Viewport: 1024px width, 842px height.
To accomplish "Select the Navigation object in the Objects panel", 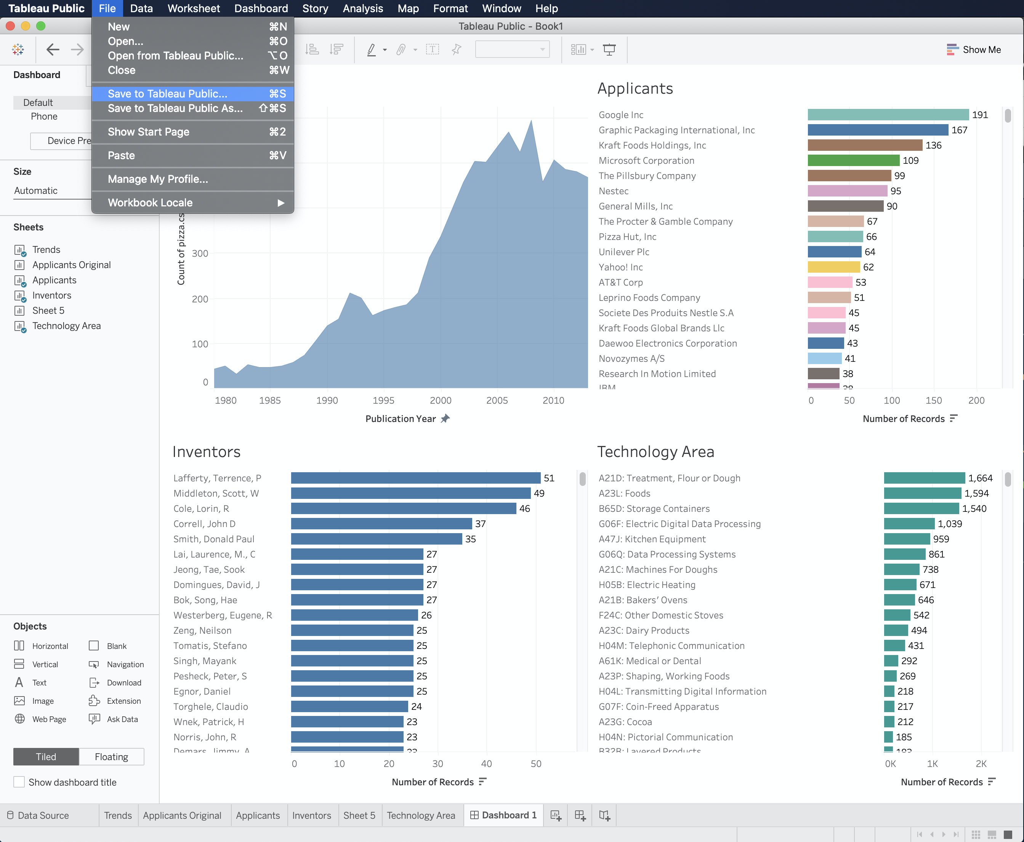I will click(125, 664).
